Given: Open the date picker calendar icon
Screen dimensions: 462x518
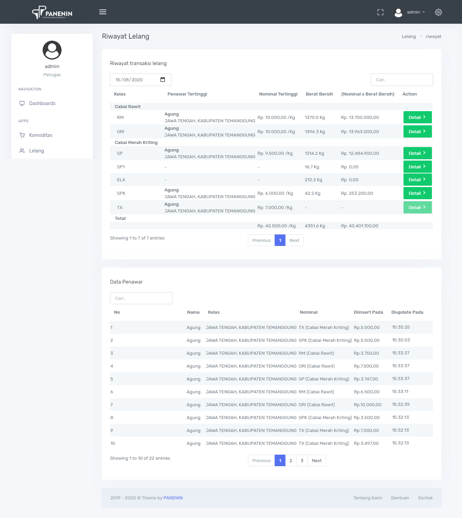Looking at the screenshot, I should coord(163,80).
